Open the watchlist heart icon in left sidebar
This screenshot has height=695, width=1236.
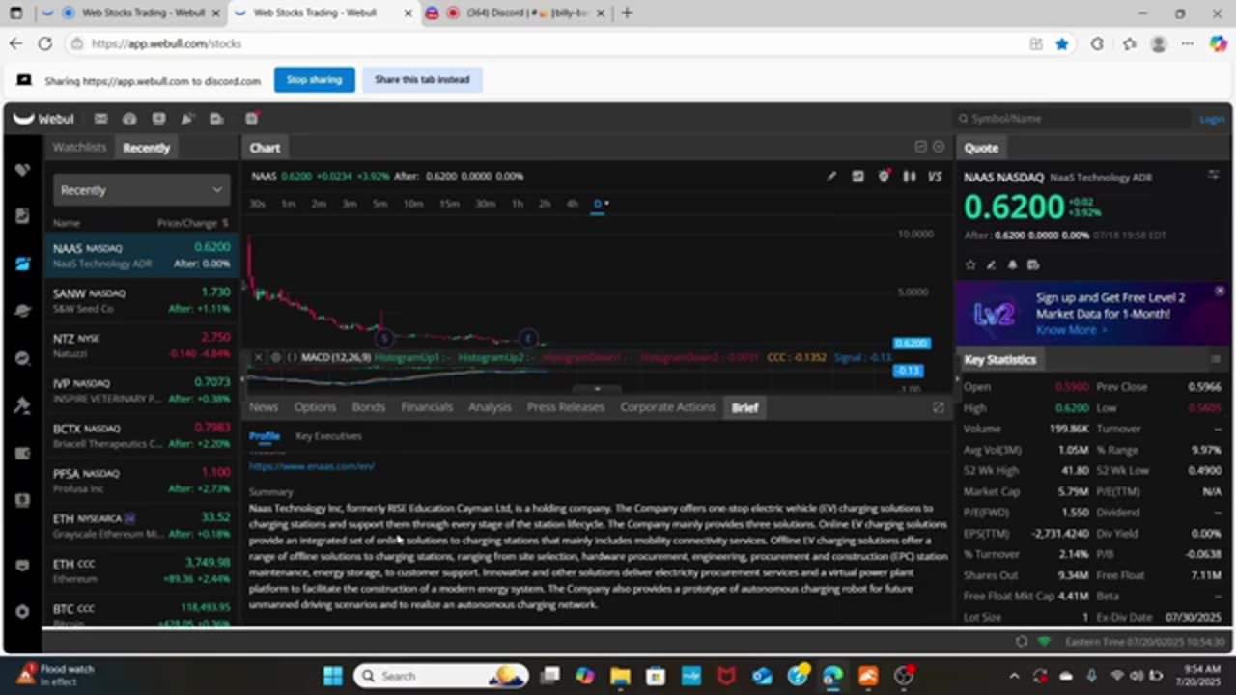(x=22, y=170)
